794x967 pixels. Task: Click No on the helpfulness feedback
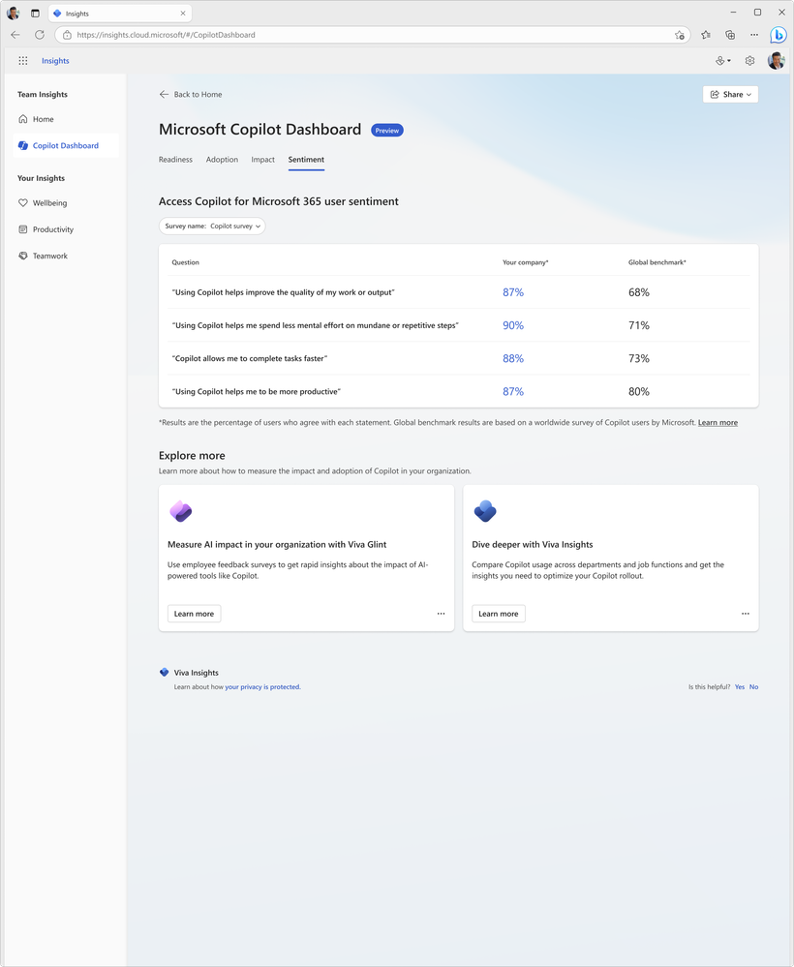coord(753,686)
